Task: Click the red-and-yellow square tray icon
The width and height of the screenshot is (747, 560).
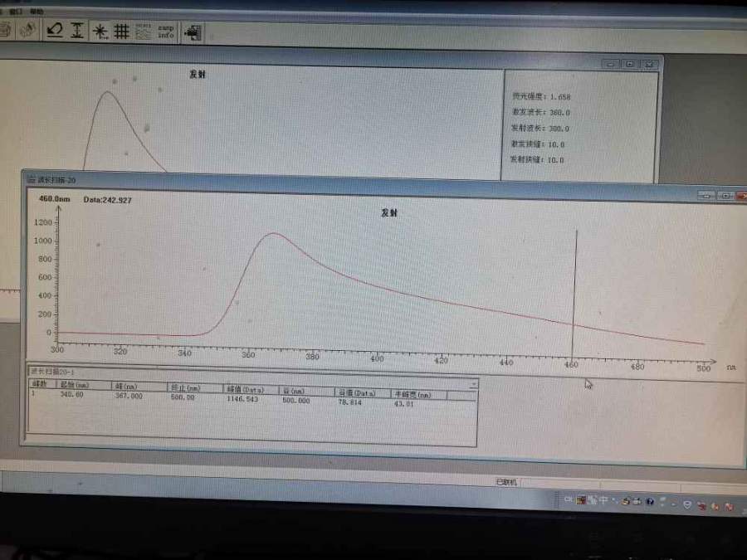Action: [x=581, y=500]
